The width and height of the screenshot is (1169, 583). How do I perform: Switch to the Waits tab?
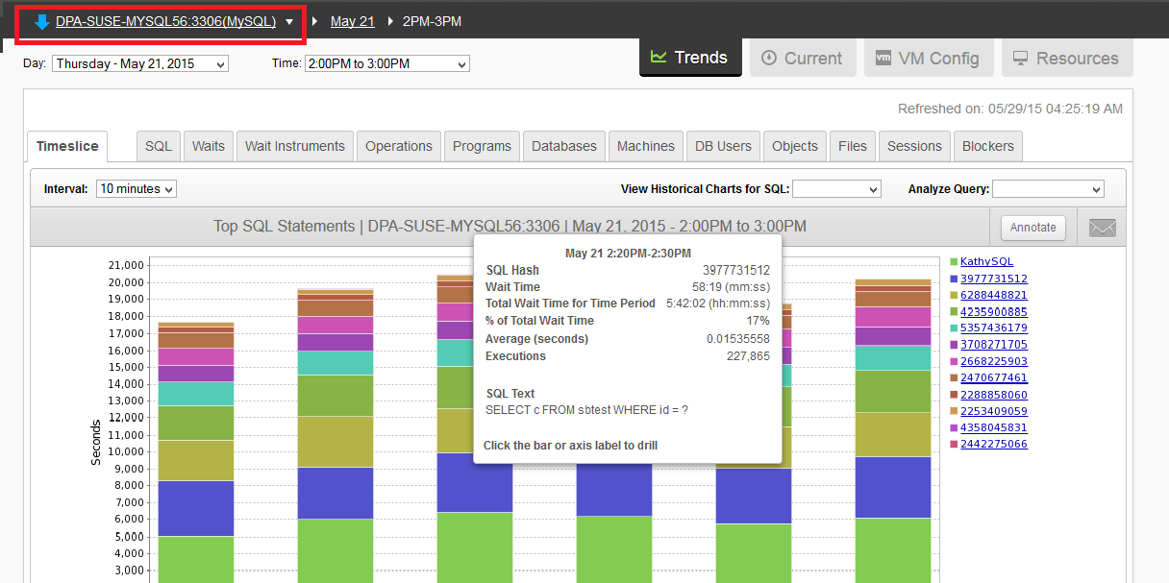[208, 146]
